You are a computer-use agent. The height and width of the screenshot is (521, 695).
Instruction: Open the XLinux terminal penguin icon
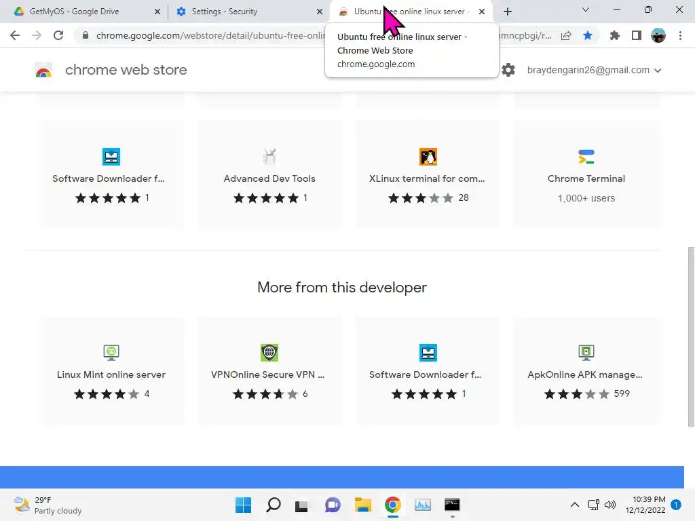click(x=428, y=157)
